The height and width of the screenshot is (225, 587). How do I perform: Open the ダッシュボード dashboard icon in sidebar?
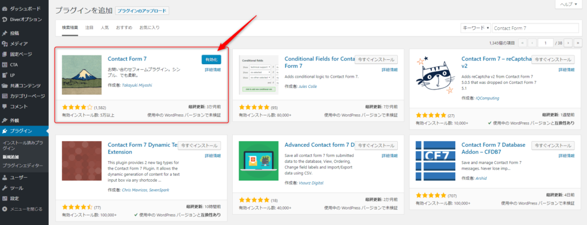tap(5, 9)
